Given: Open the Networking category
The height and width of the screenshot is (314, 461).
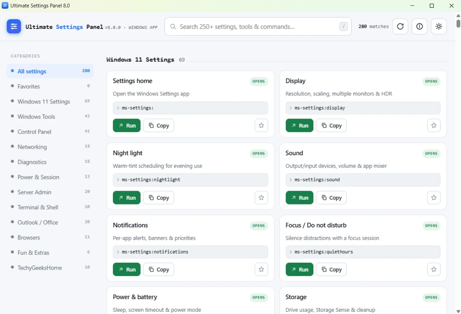Looking at the screenshot, I should point(50,147).
